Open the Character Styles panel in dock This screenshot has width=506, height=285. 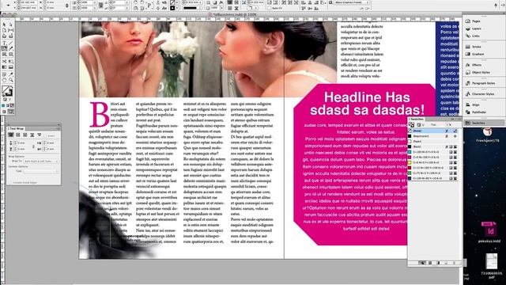[x=483, y=94]
